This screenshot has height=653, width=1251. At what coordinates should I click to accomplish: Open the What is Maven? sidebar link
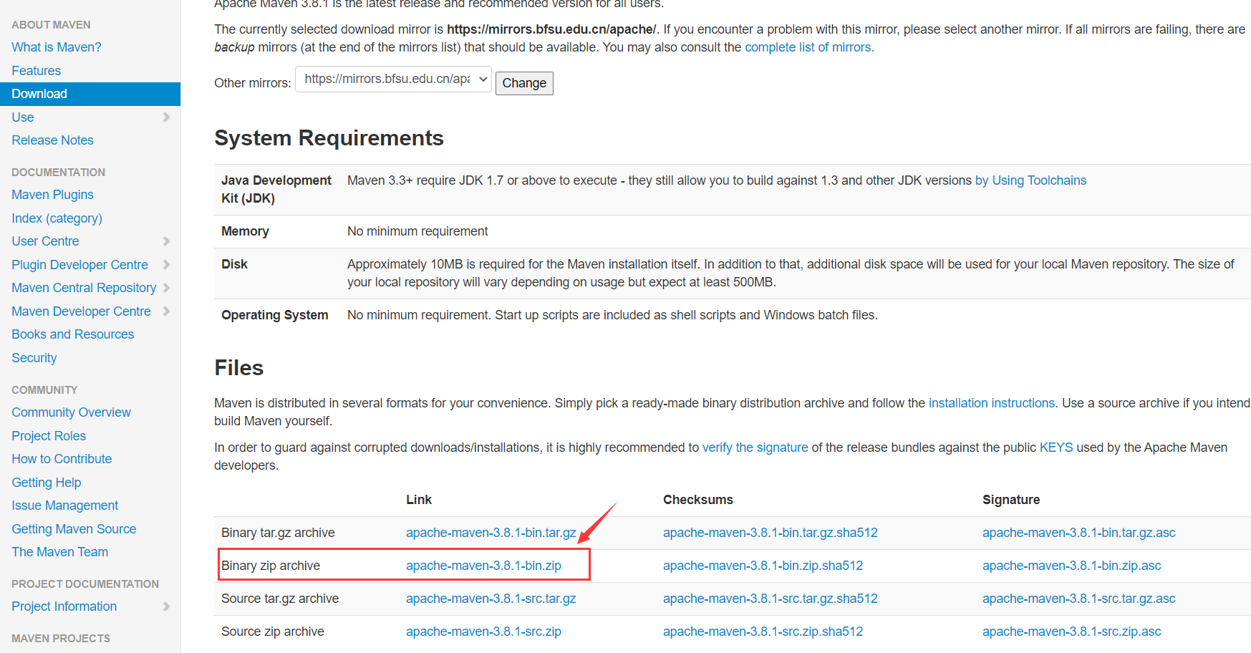coord(57,47)
